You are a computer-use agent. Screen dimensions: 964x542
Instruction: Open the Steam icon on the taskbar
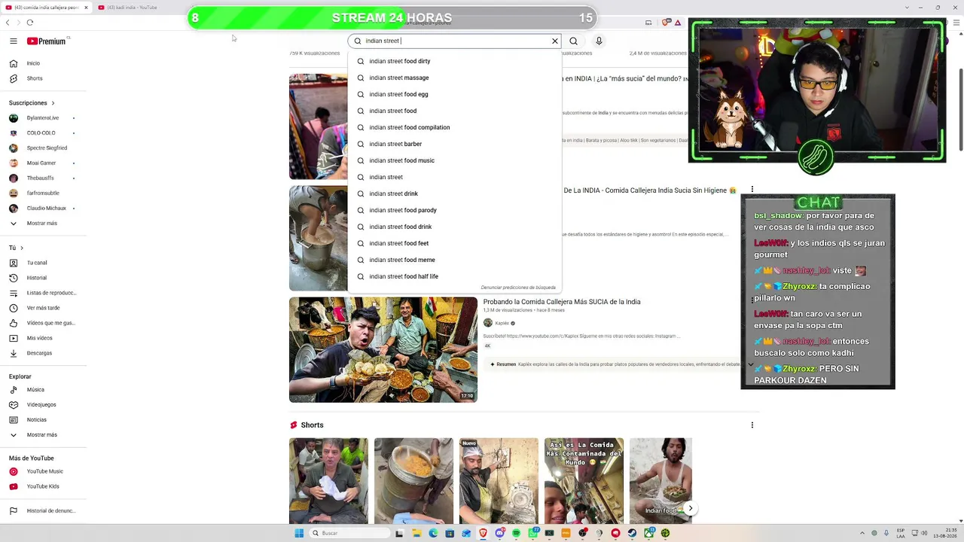632,533
